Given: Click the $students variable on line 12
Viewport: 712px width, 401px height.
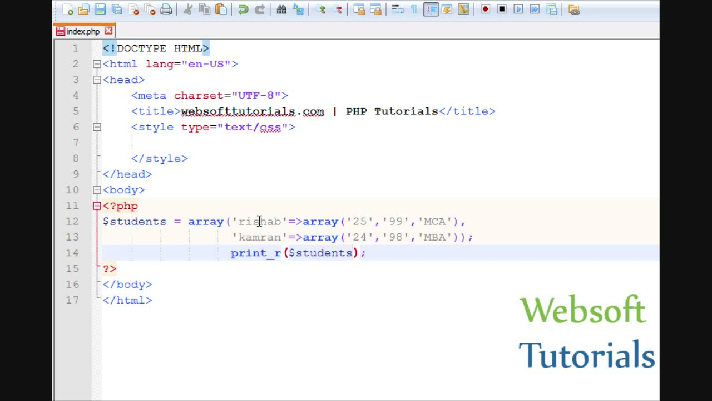Looking at the screenshot, I should click(135, 222).
